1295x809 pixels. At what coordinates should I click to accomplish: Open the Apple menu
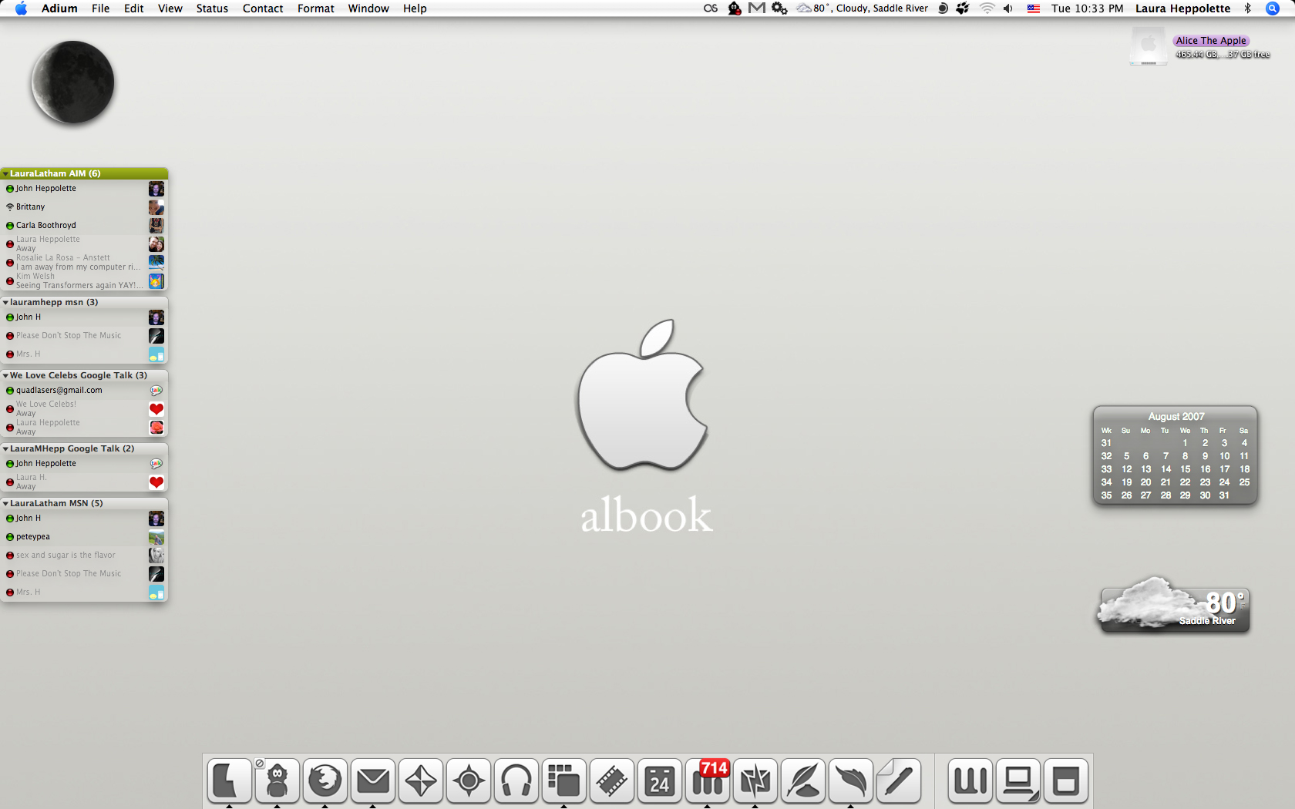coord(21,8)
